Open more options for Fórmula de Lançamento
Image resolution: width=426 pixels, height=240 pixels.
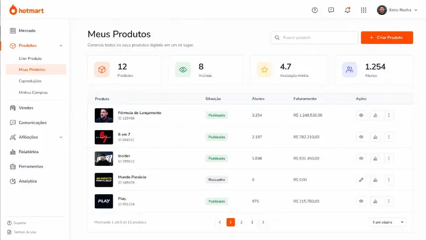[x=389, y=115]
